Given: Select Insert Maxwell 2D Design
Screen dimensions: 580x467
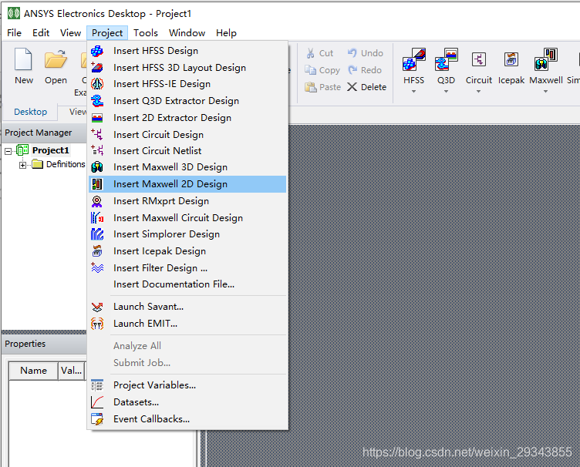Looking at the screenshot, I should click(170, 184).
